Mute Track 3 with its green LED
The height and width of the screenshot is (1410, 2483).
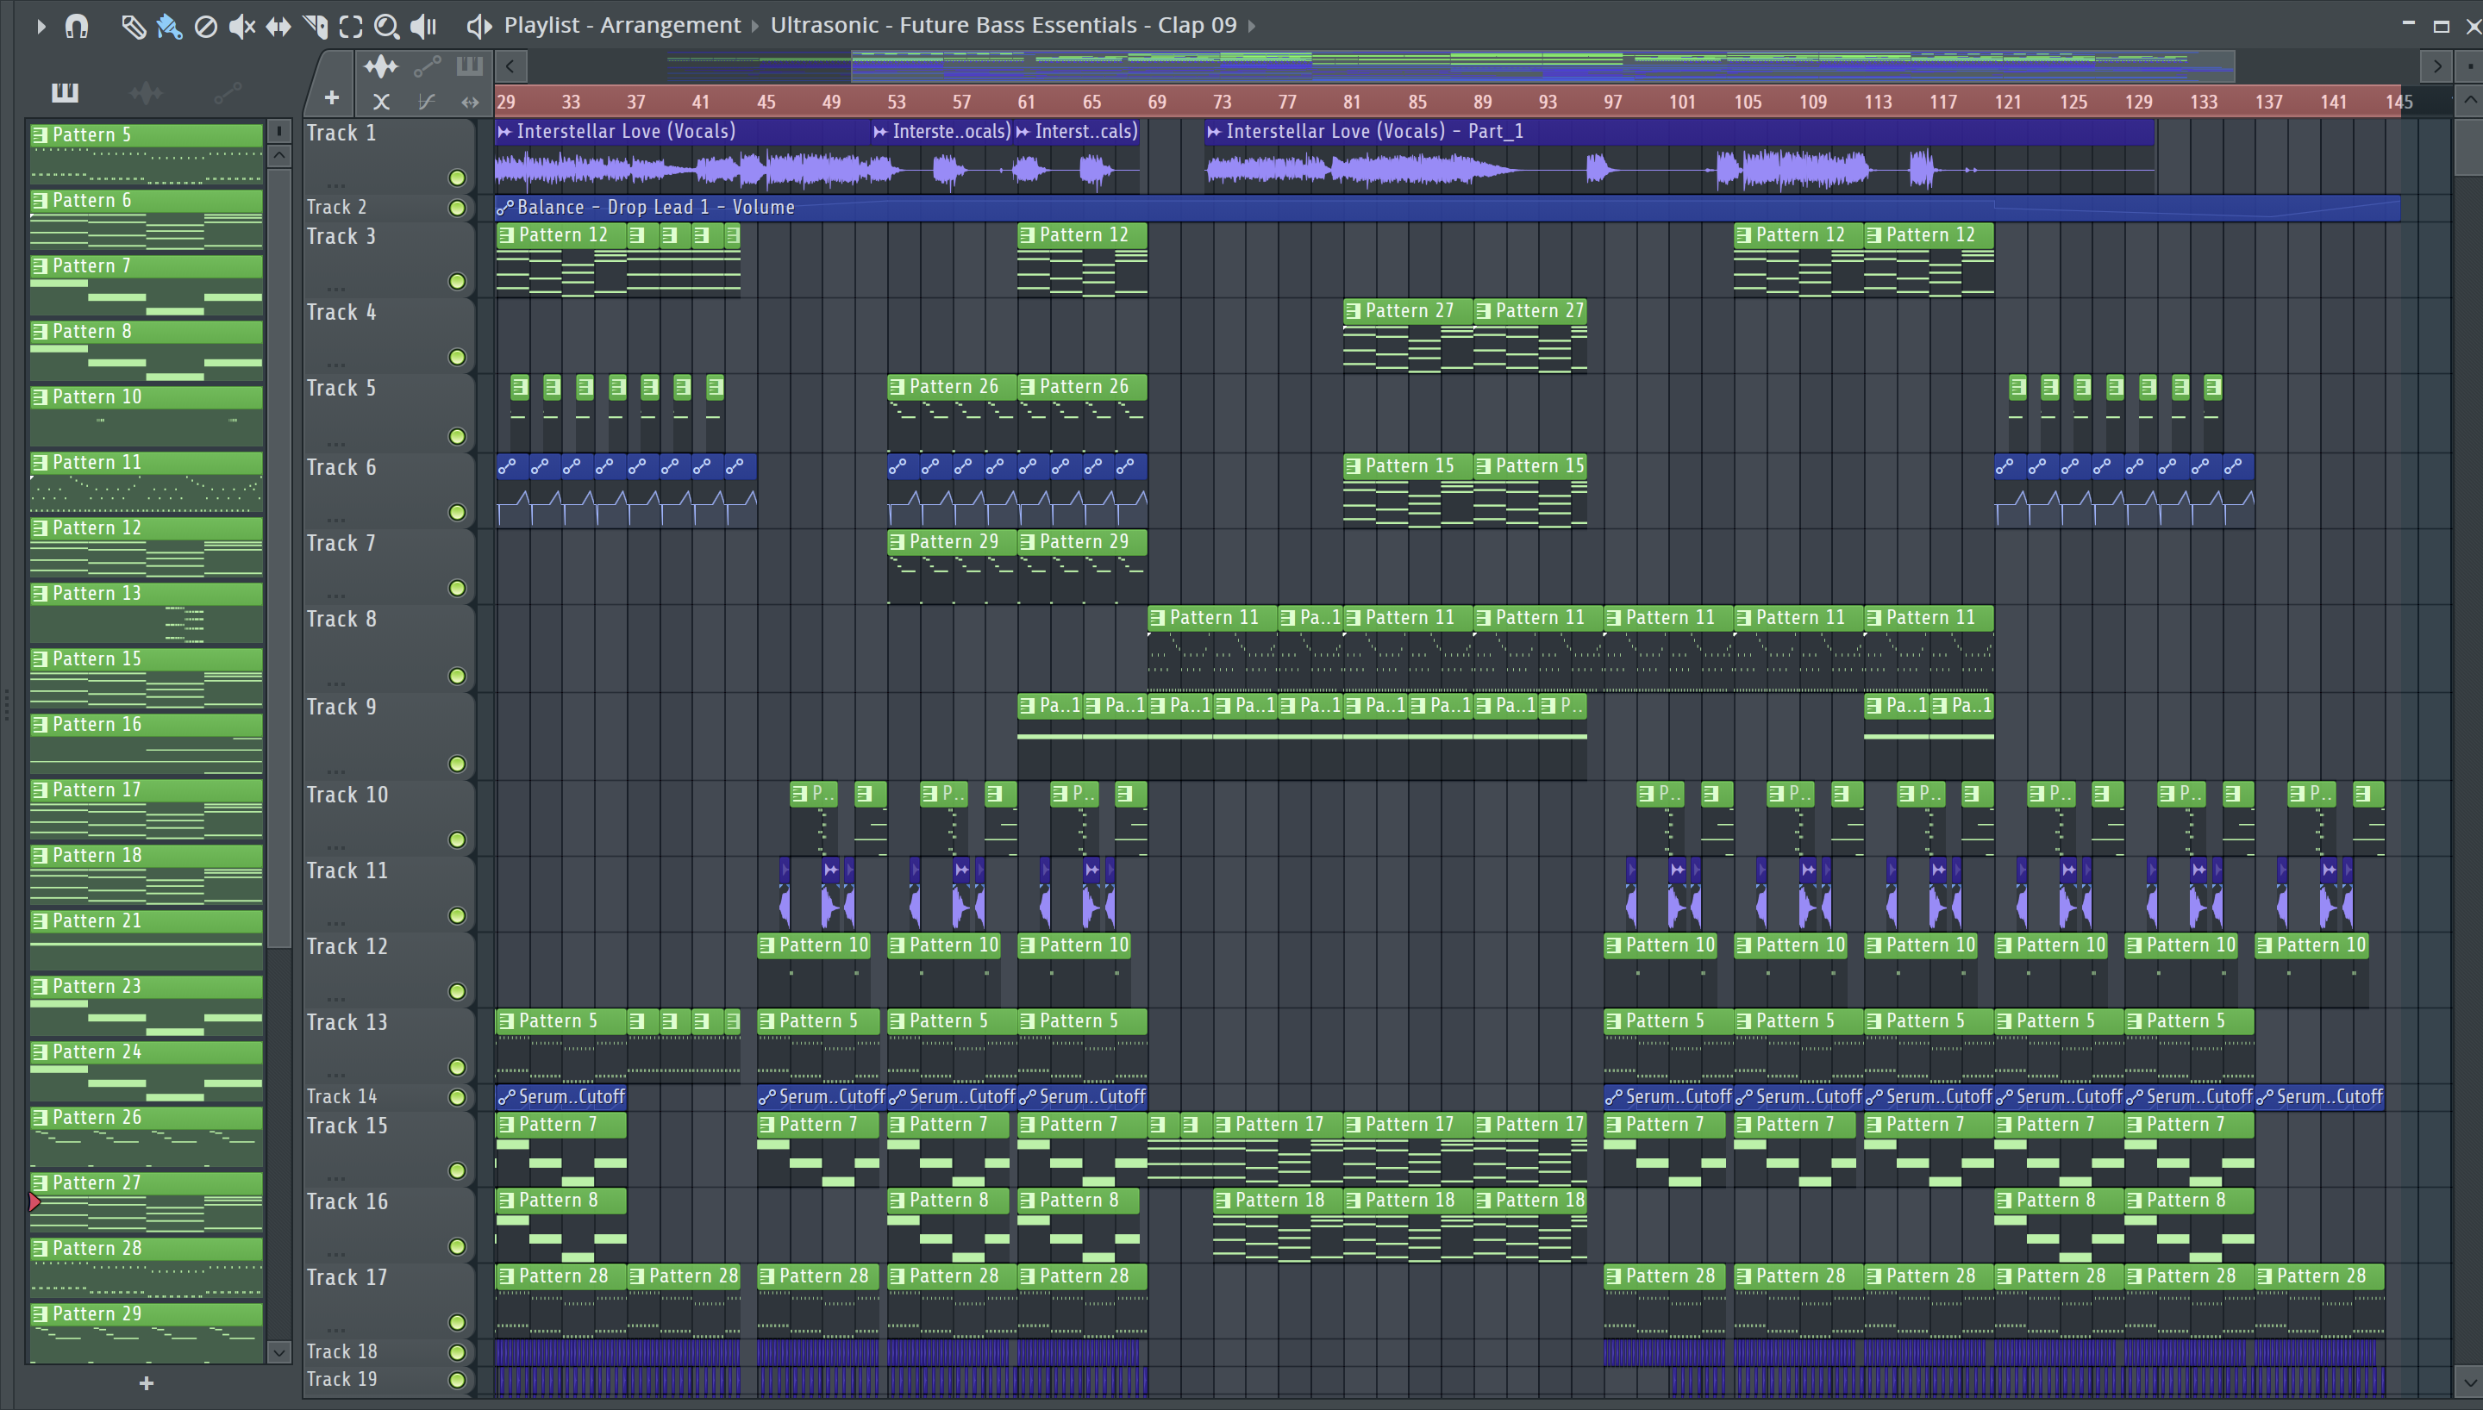(x=457, y=282)
